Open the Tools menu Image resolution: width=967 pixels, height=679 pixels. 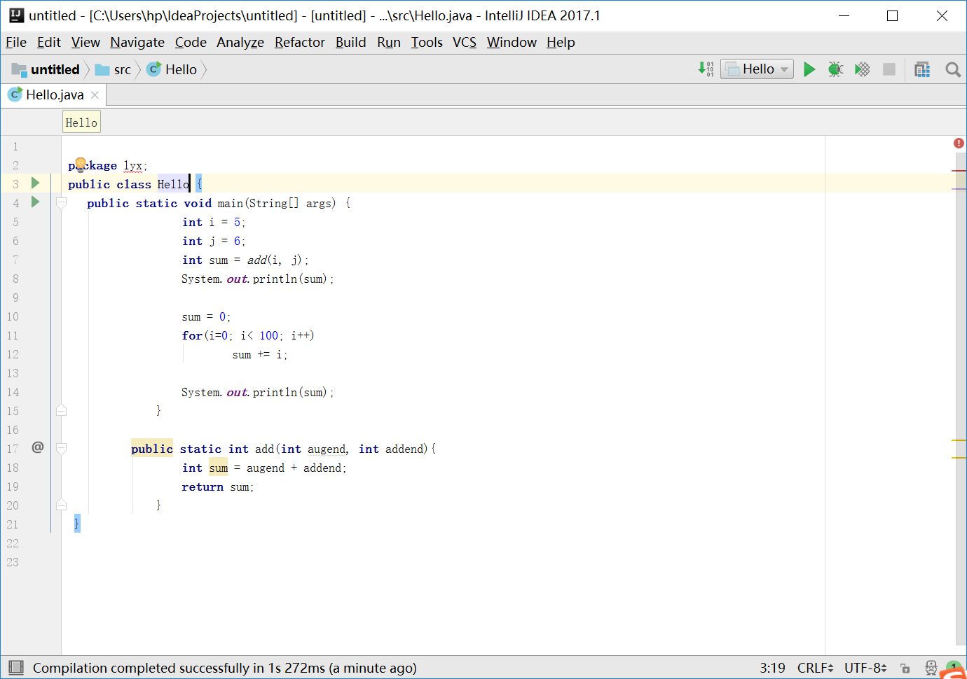427,42
